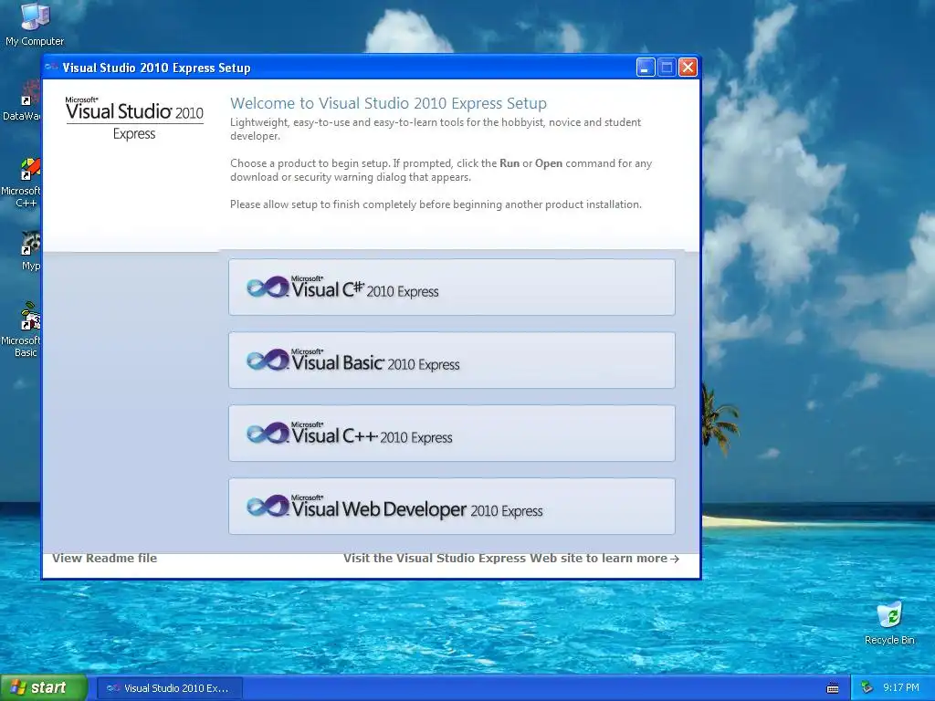Click the Welcome to Visual Studio 2010 heading
935x701 pixels.
(x=388, y=103)
